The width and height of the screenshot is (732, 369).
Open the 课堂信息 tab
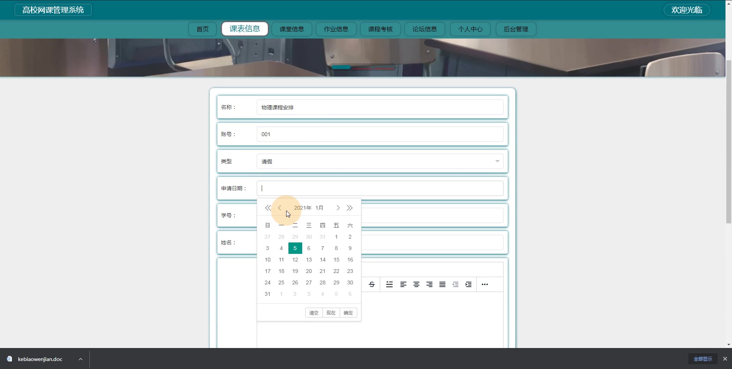point(292,29)
